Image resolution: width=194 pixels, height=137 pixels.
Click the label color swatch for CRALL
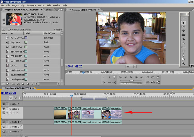tap(26, 66)
